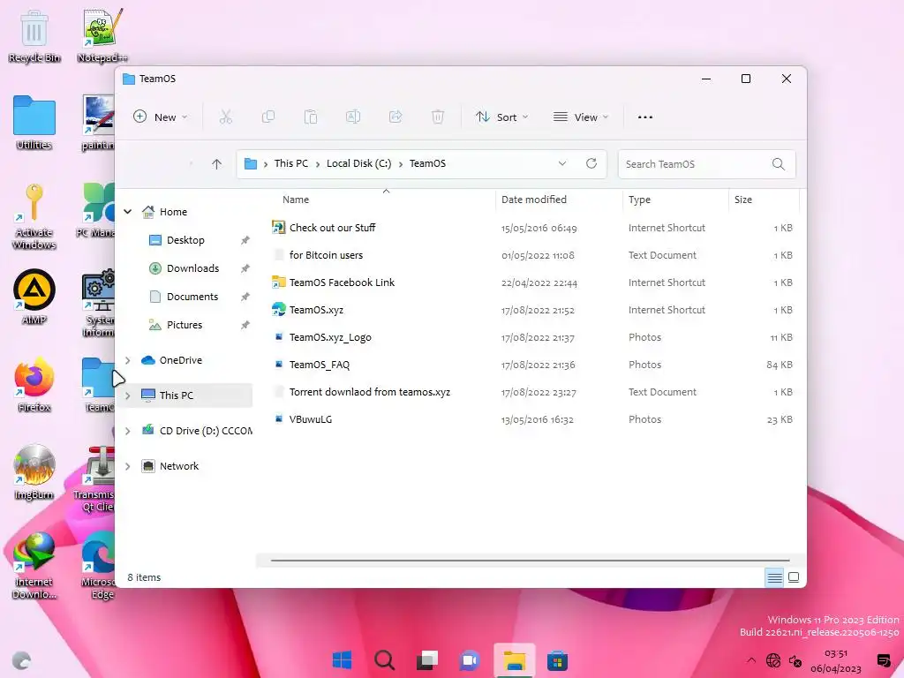Screen dimensions: 904x678
Task: Launch AIMP from desktop
Action: [34, 297]
